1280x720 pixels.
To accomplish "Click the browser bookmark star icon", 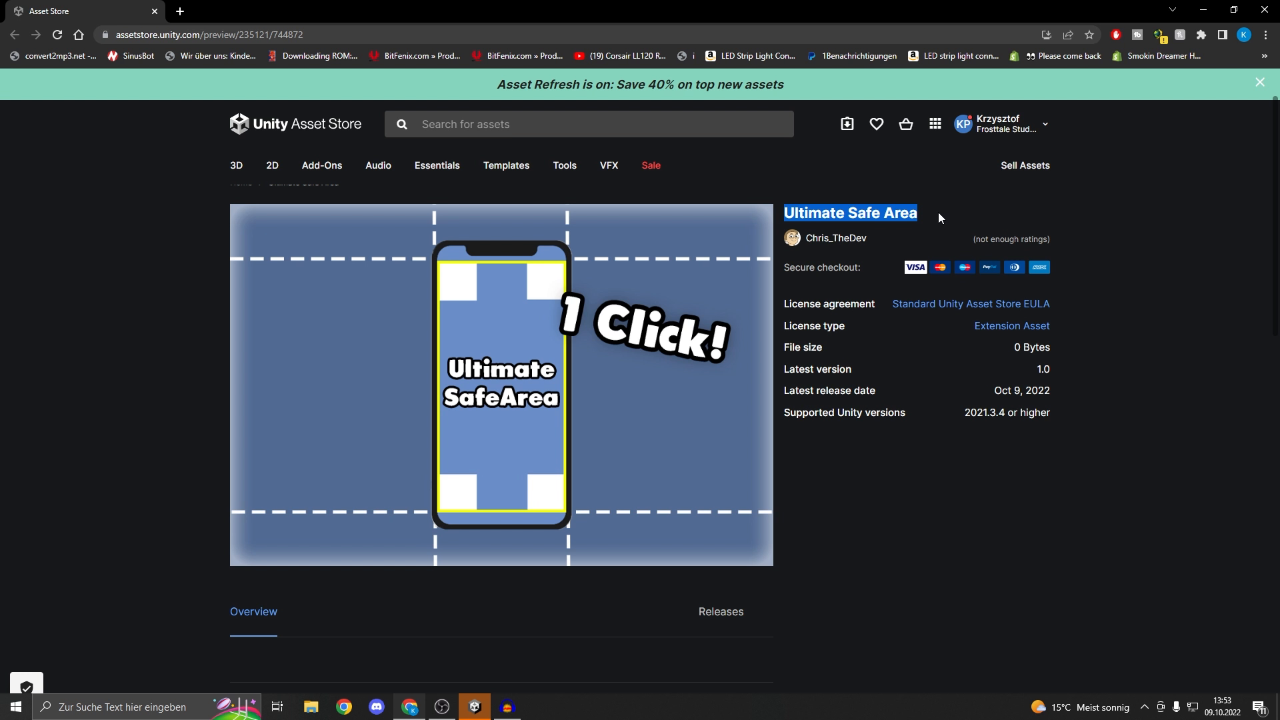I will (1089, 34).
